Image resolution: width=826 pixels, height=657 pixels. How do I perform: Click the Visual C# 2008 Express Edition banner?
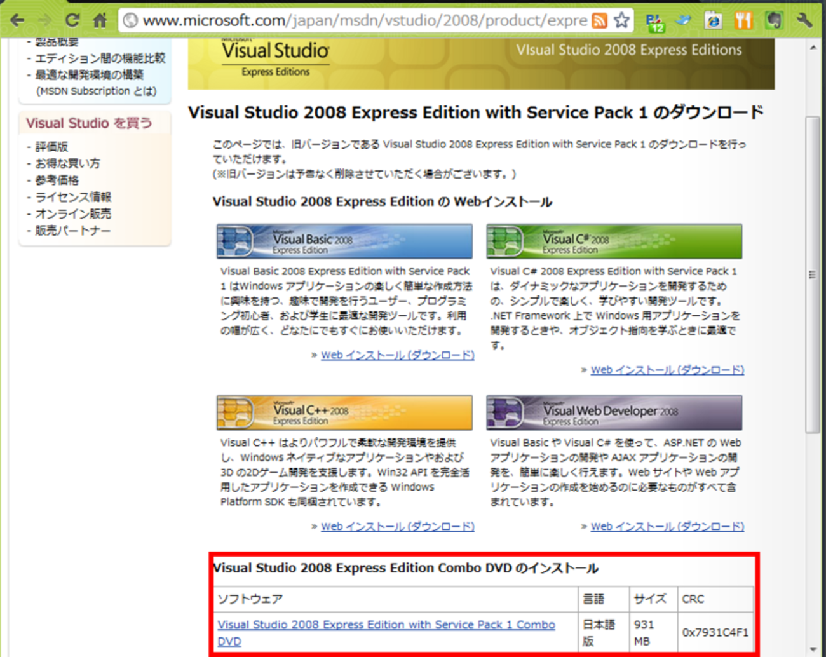pyautogui.click(x=614, y=241)
